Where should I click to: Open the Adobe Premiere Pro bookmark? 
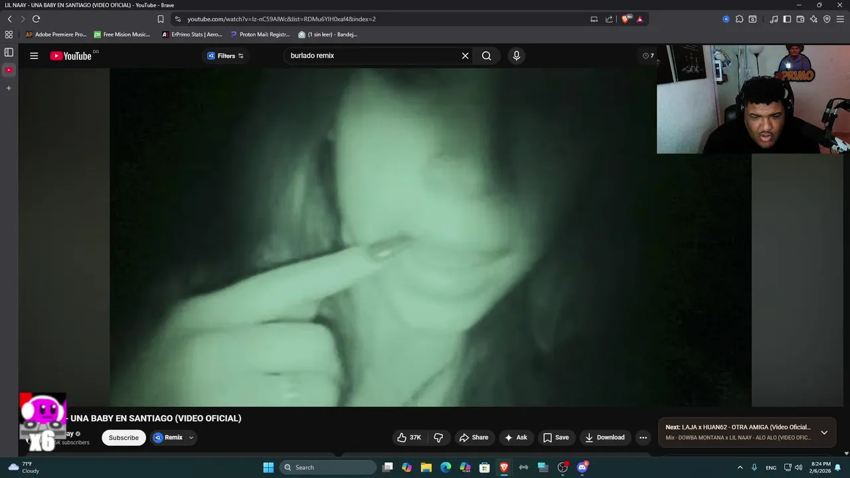[x=56, y=35]
